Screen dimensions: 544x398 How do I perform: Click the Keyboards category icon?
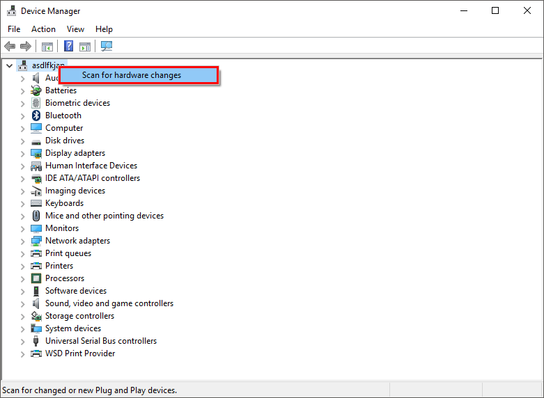[x=36, y=203]
